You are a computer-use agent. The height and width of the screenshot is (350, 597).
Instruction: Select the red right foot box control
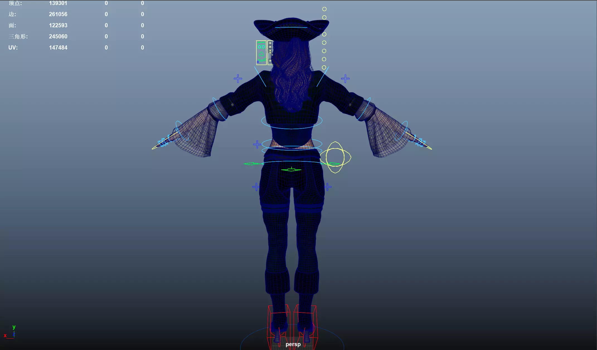click(306, 327)
